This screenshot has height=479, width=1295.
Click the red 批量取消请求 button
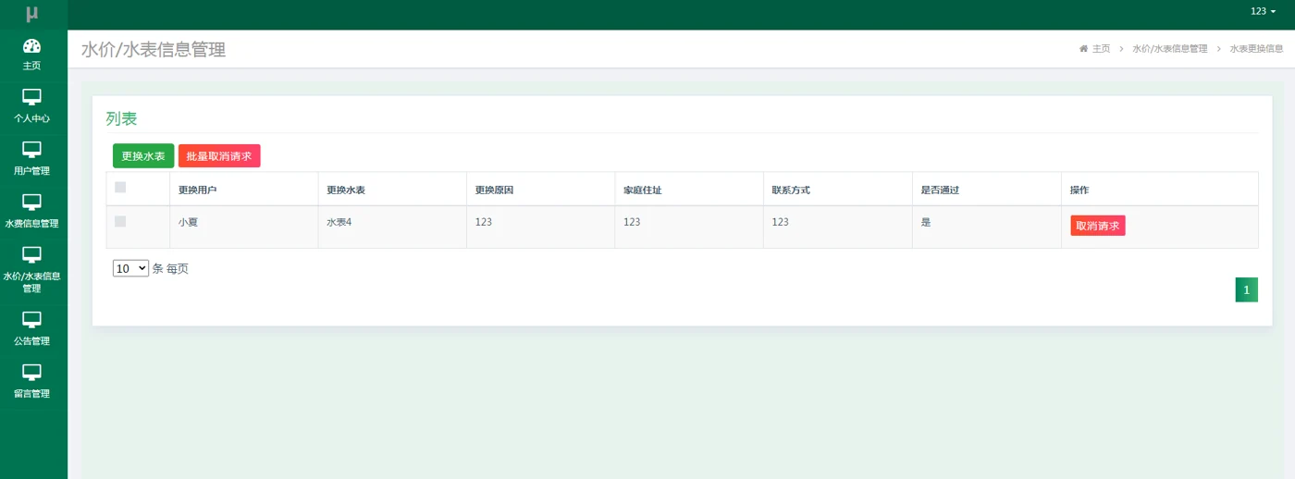[x=219, y=156]
